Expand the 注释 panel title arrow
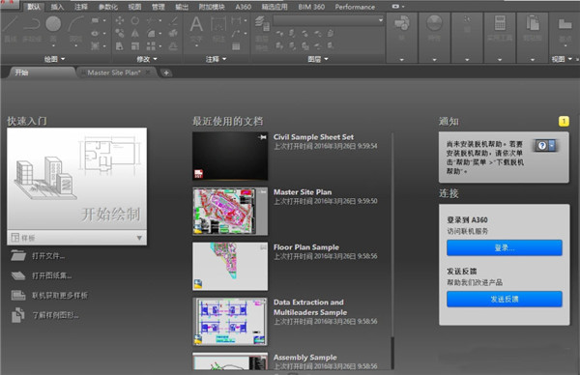This screenshot has width=580, height=375. click(224, 59)
